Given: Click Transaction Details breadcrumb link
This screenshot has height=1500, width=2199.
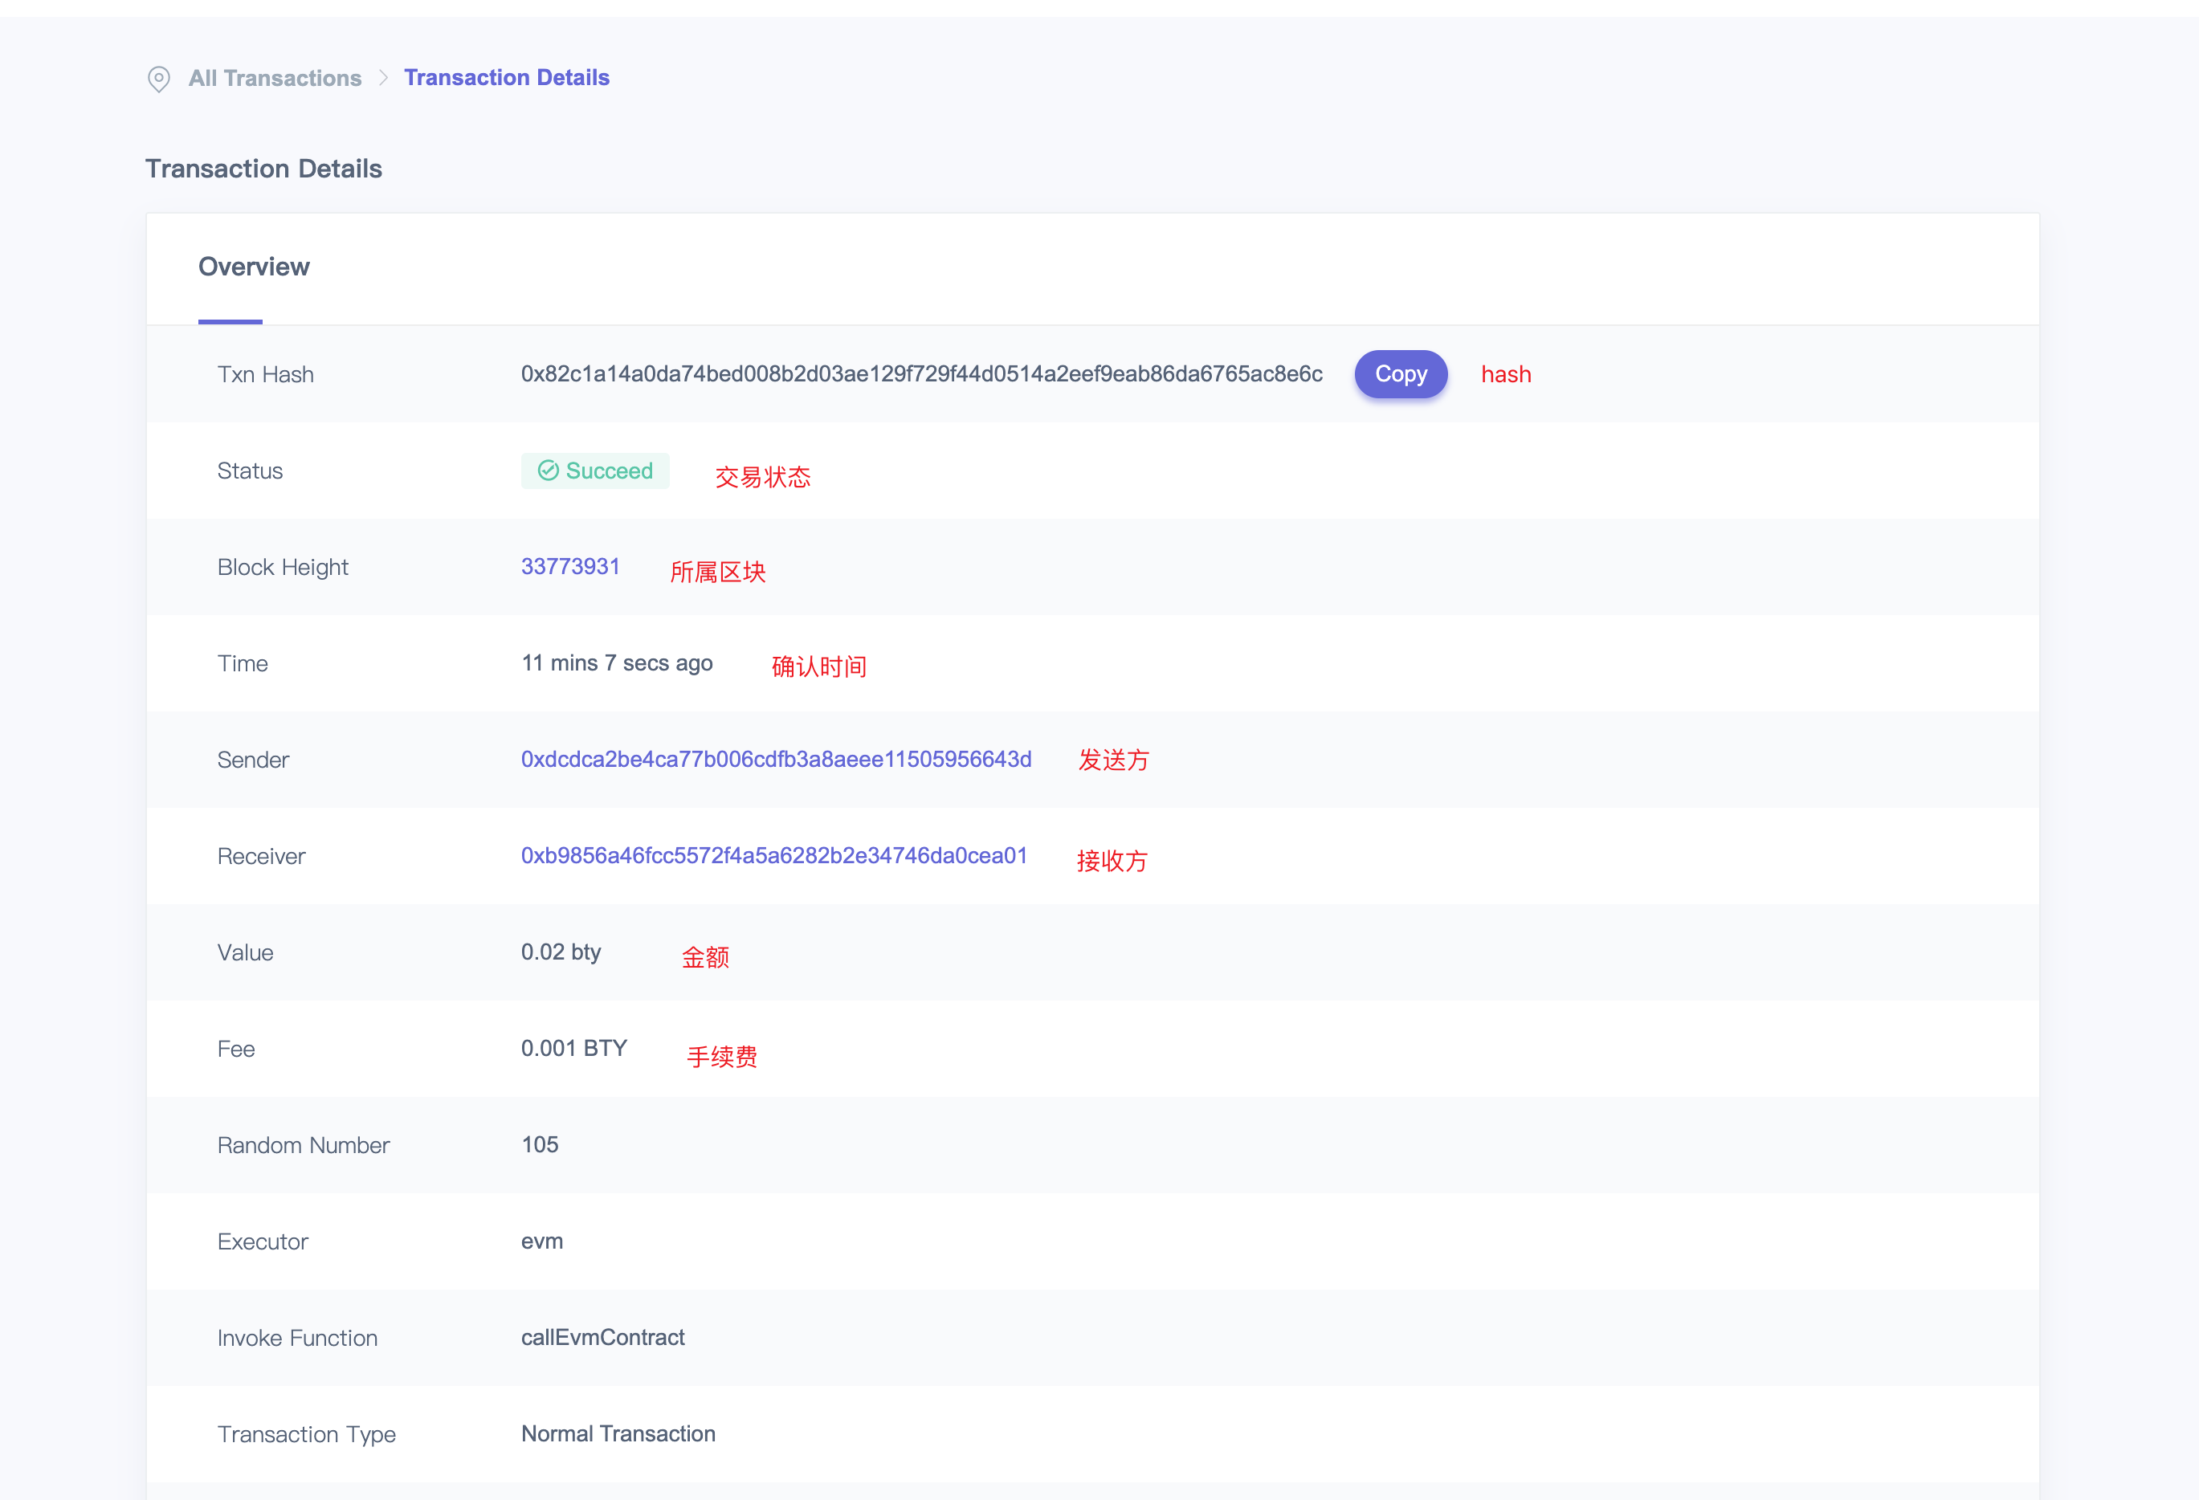Looking at the screenshot, I should [506, 78].
